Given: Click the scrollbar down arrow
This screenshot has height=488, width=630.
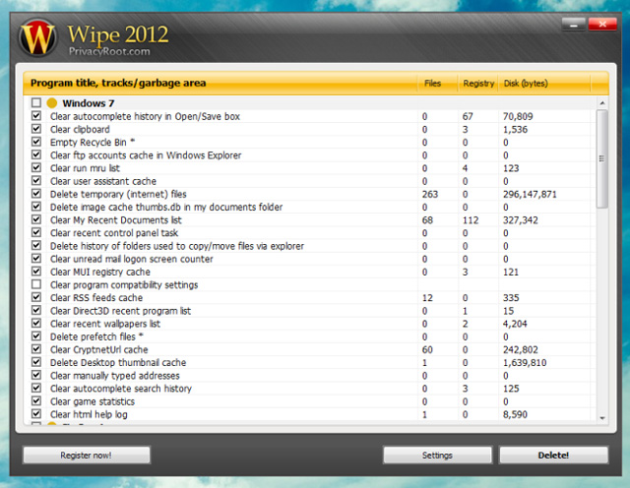Looking at the screenshot, I should [601, 418].
